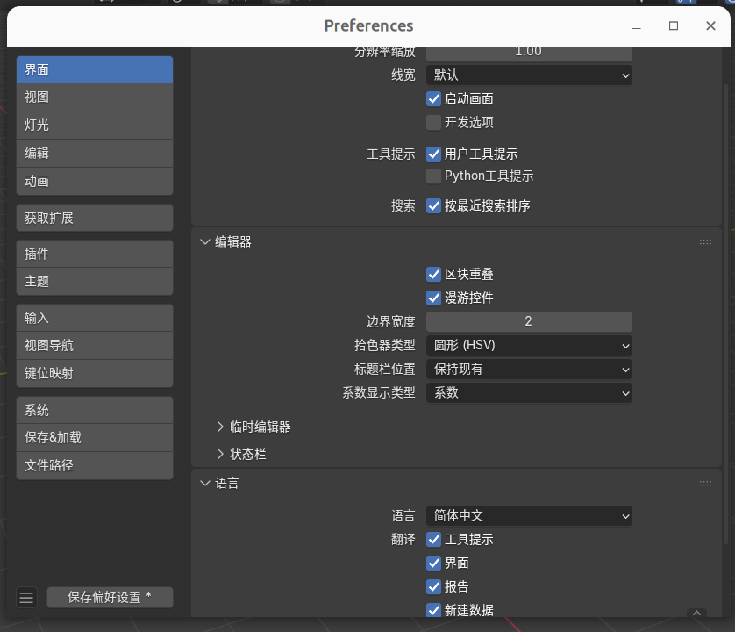Screen dimensions: 735x632
Task: Minimize the Preferences window
Action: pos(636,26)
